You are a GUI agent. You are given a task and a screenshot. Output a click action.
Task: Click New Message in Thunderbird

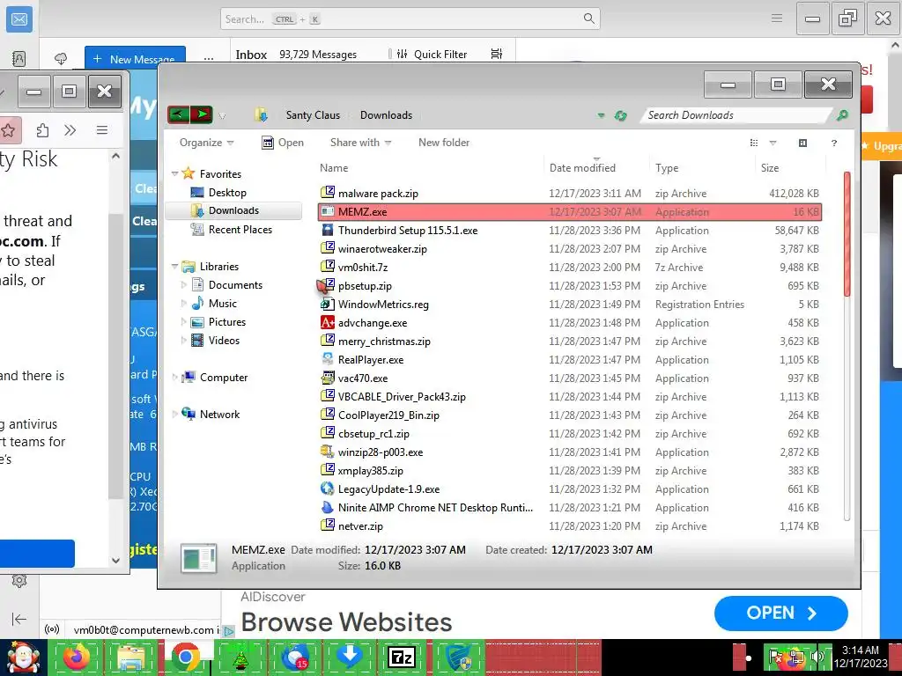[135, 59]
